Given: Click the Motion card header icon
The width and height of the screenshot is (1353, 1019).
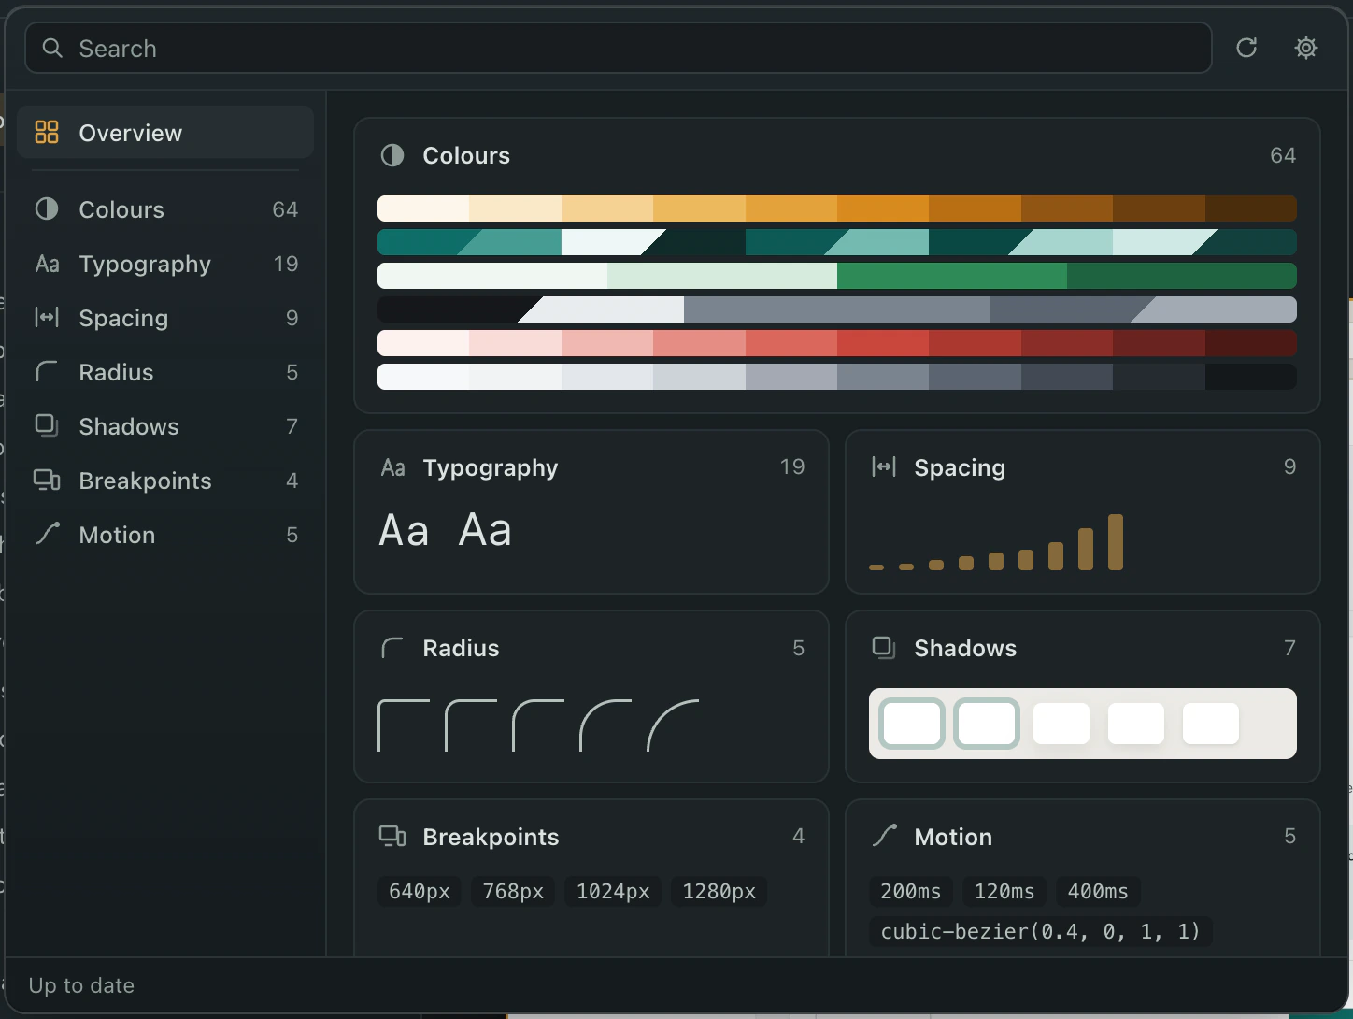Looking at the screenshot, I should [x=884, y=836].
